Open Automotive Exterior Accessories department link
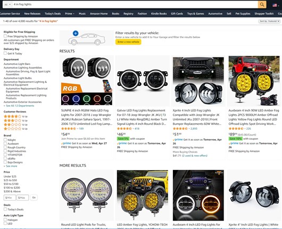Image resolution: width=282 pixels, height=229 pixels. point(23,102)
